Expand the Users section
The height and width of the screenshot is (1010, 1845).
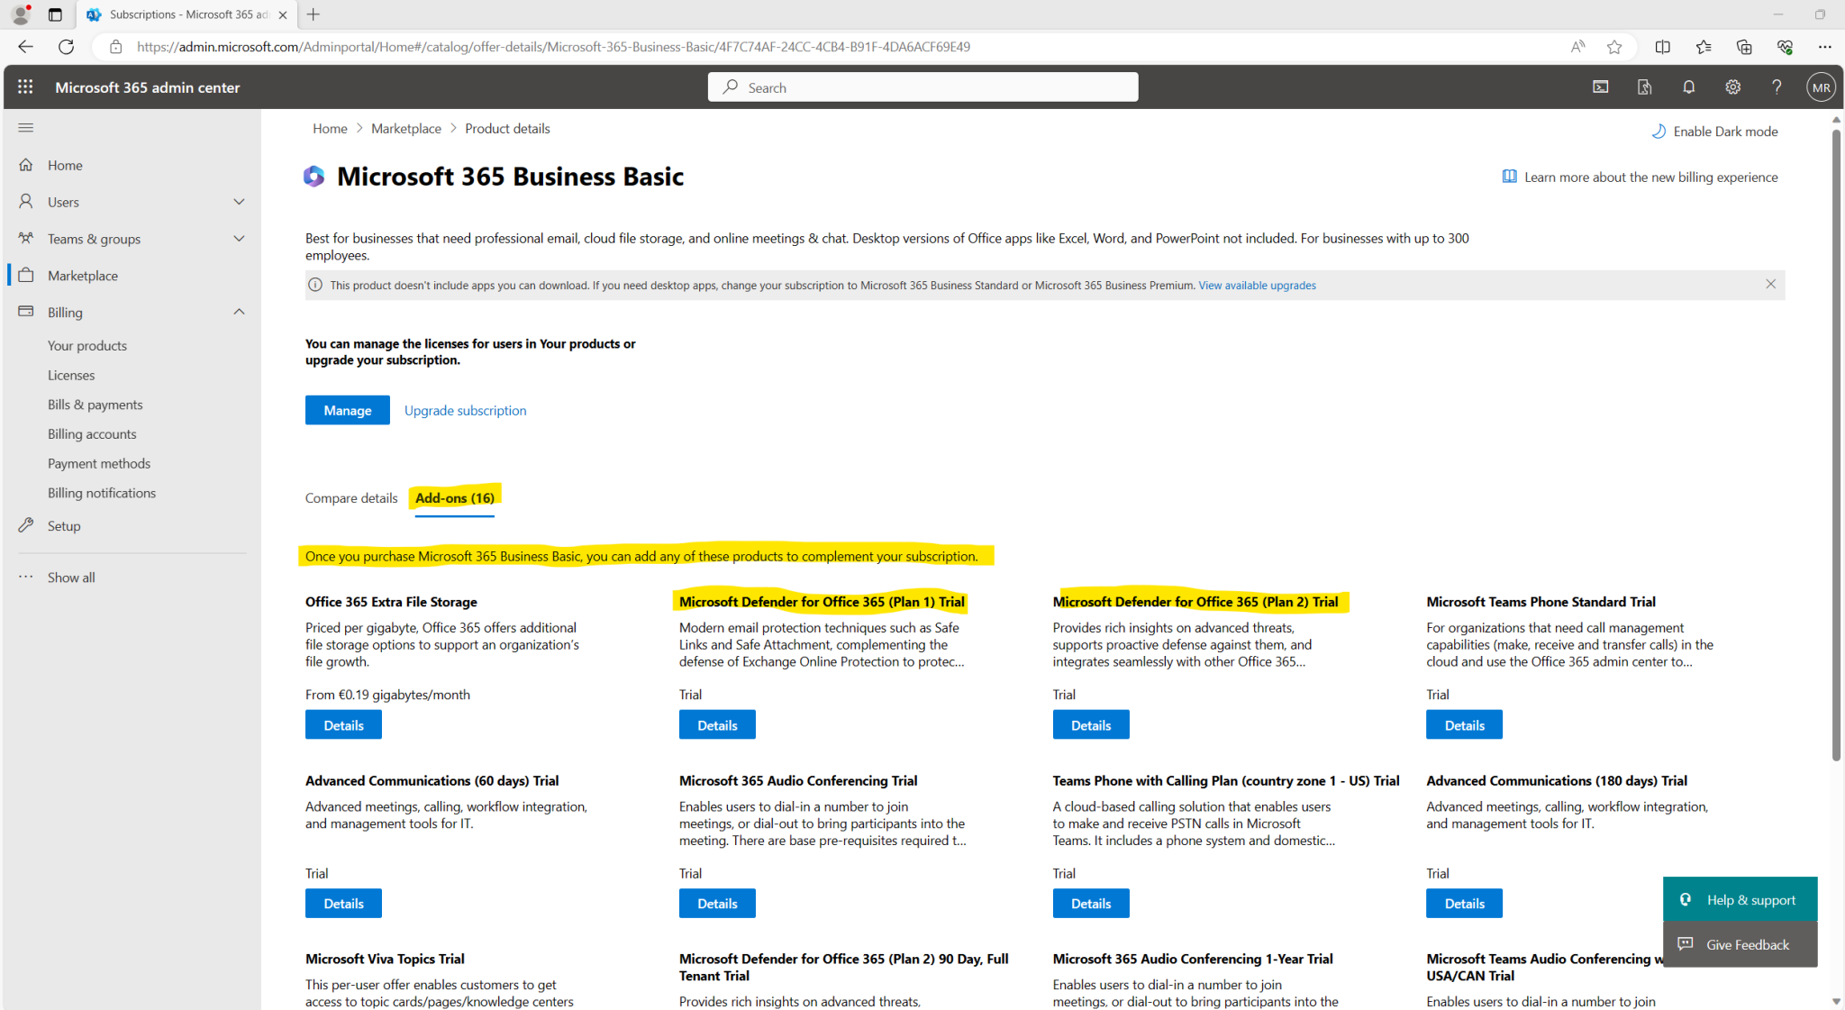(x=239, y=201)
